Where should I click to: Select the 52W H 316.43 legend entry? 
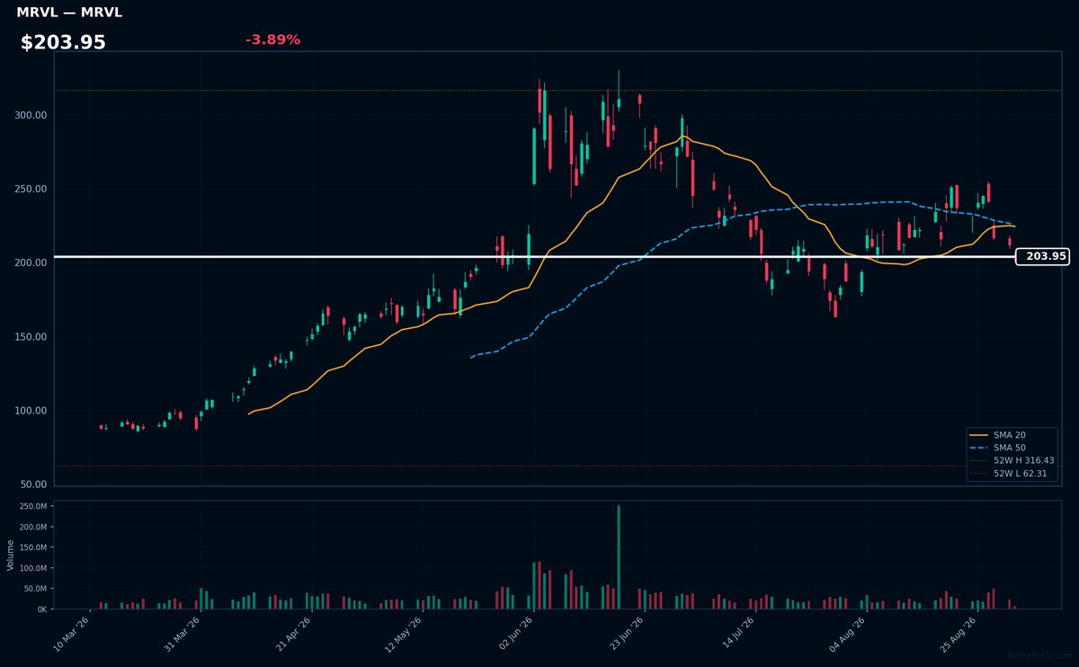(1012, 460)
